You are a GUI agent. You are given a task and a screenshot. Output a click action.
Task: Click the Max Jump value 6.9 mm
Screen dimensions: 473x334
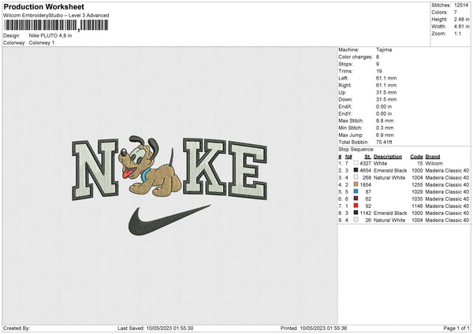coord(385,135)
